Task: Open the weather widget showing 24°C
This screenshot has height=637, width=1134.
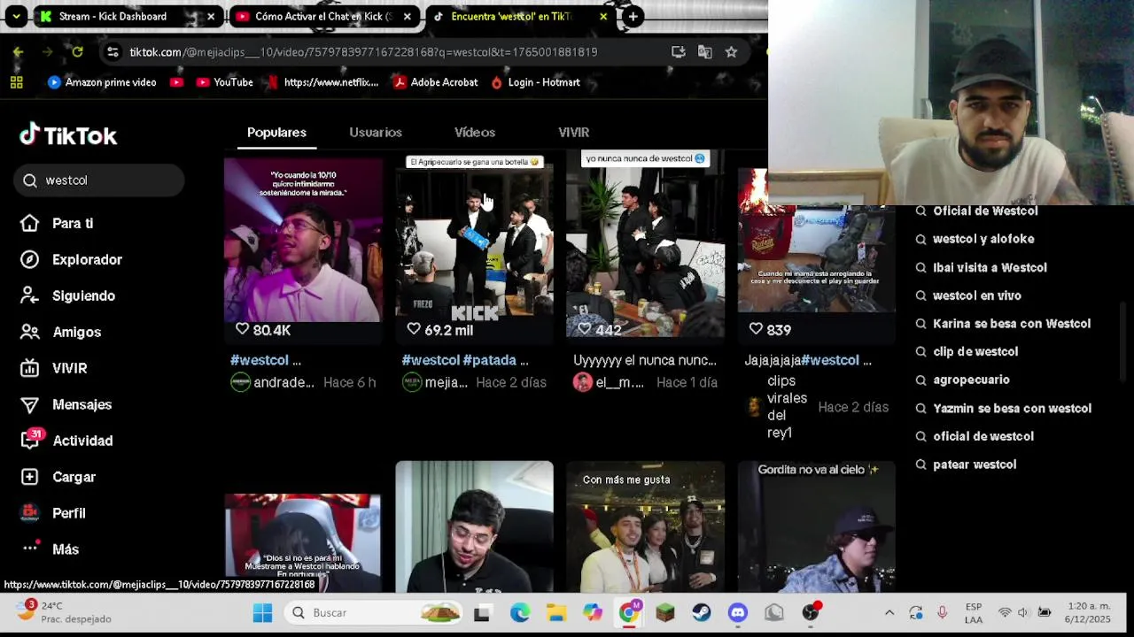Action: [x=64, y=612]
